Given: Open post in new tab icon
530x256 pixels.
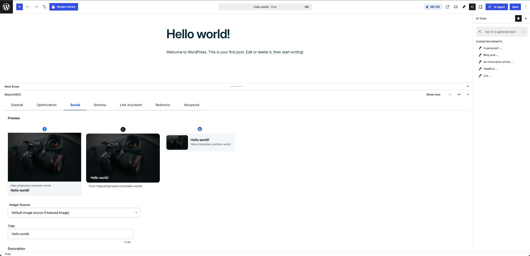Looking at the screenshot, I should coord(447,7).
